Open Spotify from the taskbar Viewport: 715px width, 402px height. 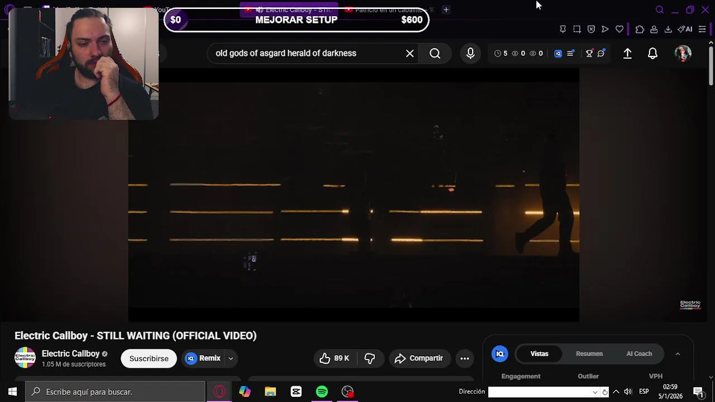[322, 391]
